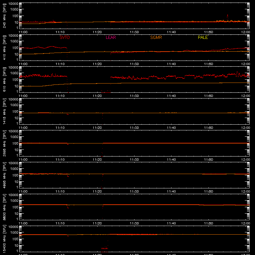This screenshot has width=255, height=255.
Task: Select the 4995 MHz [SFU] axis label
Action: (x=4, y=175)
